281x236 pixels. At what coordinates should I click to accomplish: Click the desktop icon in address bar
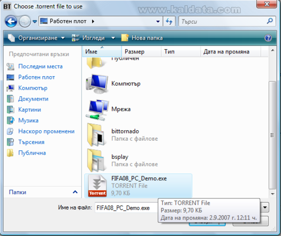point(44,21)
